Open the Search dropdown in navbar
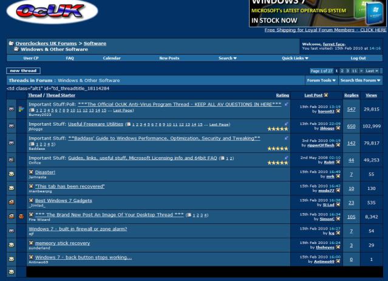 (x=228, y=58)
